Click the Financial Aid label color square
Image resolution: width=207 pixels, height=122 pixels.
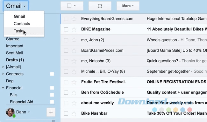point(52,102)
